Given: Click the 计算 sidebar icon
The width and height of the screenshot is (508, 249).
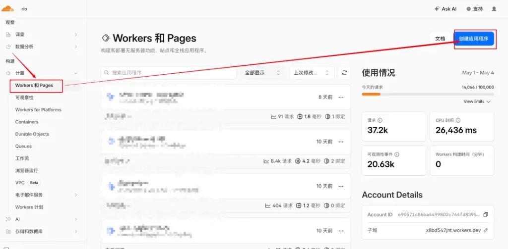Looking at the screenshot, I should (8, 73).
